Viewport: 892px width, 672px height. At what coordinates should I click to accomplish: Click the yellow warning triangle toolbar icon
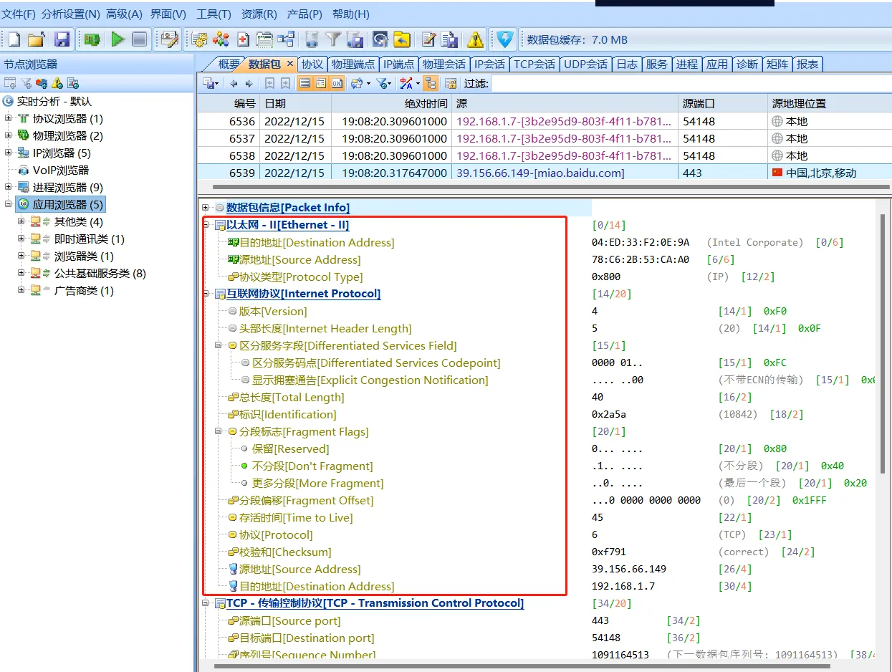475,39
